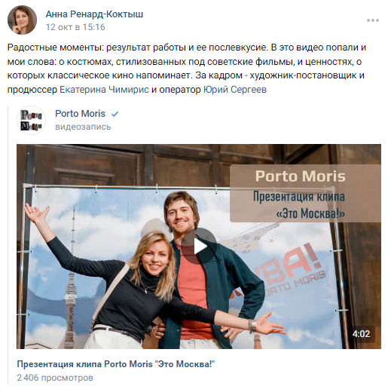Click the woman's raised hand in video preview
391x386 pixels.
pos(37,213)
